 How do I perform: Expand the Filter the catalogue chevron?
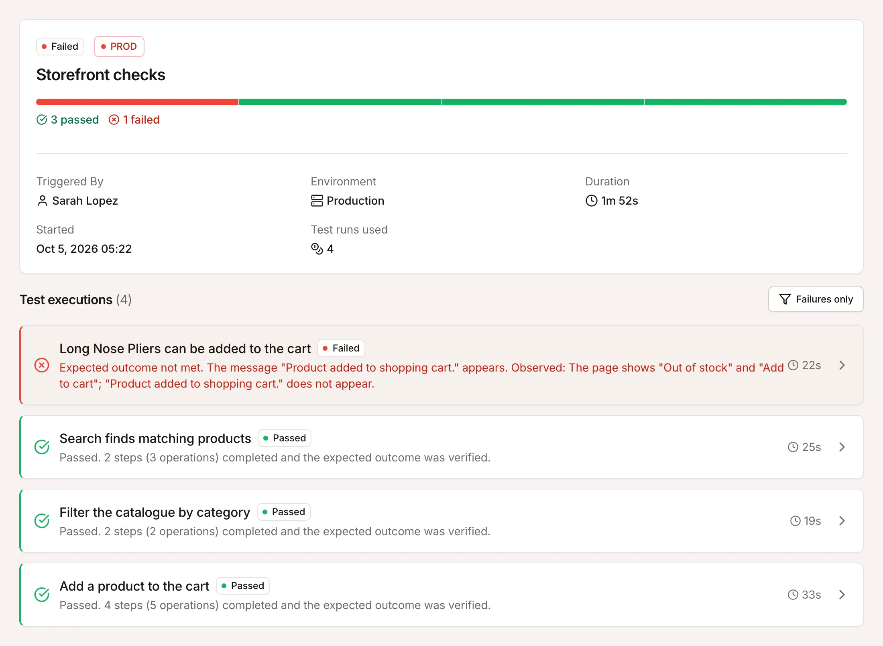[842, 521]
